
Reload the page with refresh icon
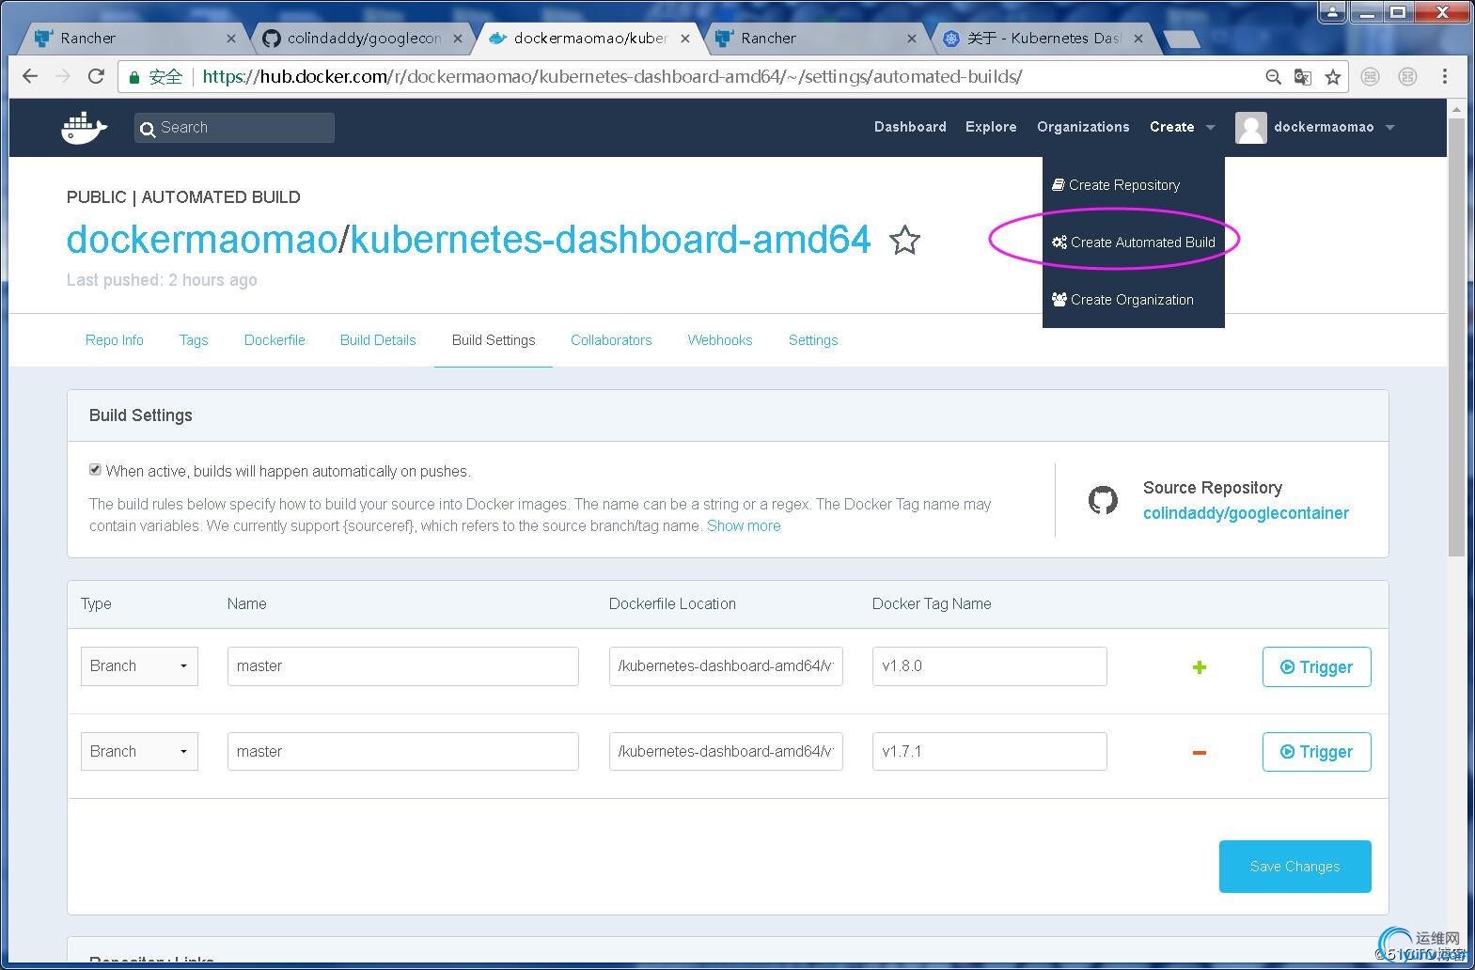click(96, 76)
